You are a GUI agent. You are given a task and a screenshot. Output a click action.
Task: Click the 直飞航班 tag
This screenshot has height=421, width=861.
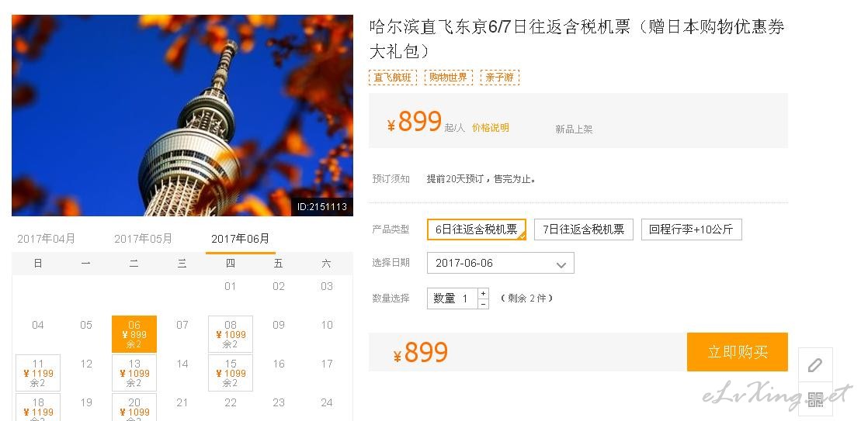(393, 78)
